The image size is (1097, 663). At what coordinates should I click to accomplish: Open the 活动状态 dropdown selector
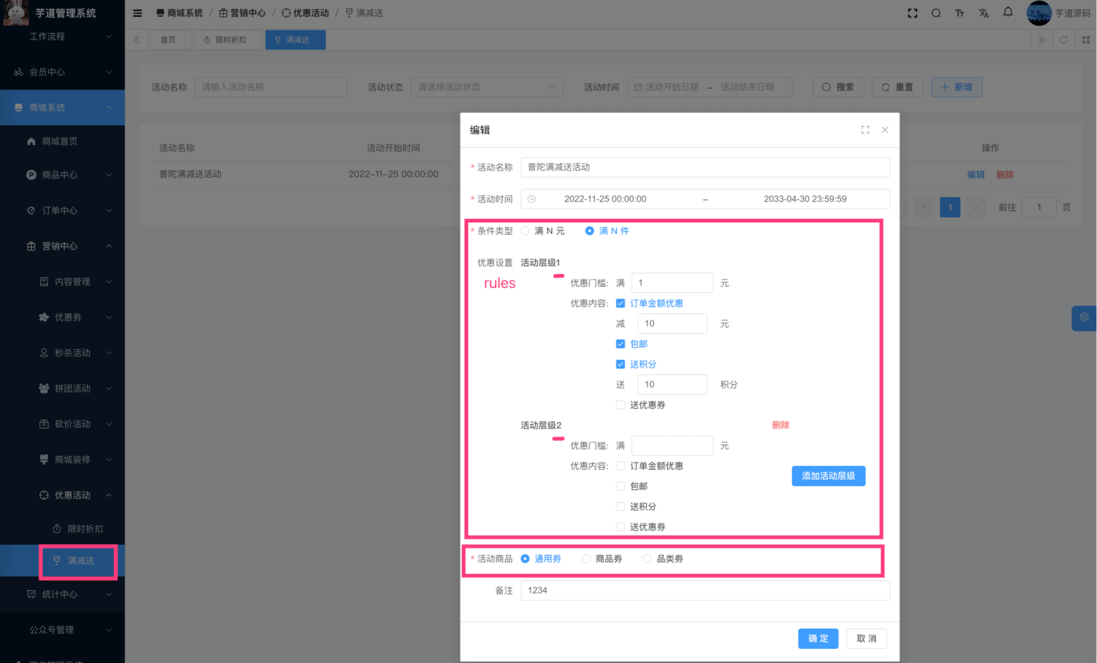click(487, 87)
